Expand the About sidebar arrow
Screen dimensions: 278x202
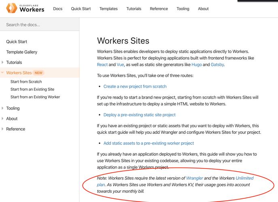(x=3, y=119)
